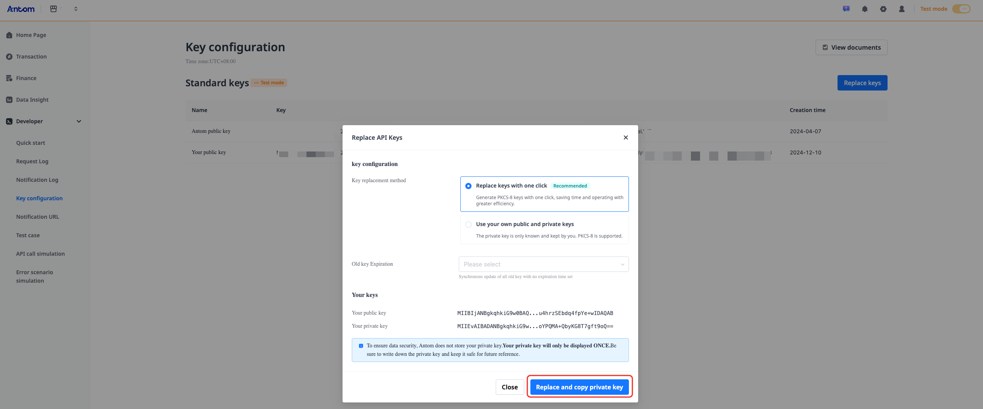Go to Notification URL page
This screenshot has height=409, width=983.
[x=37, y=216]
